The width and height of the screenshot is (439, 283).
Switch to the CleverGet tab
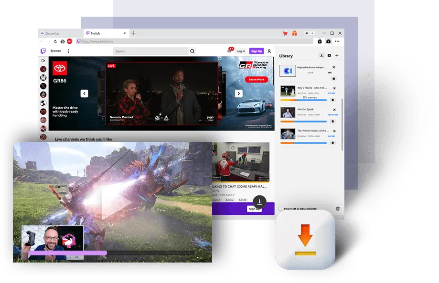[61, 33]
